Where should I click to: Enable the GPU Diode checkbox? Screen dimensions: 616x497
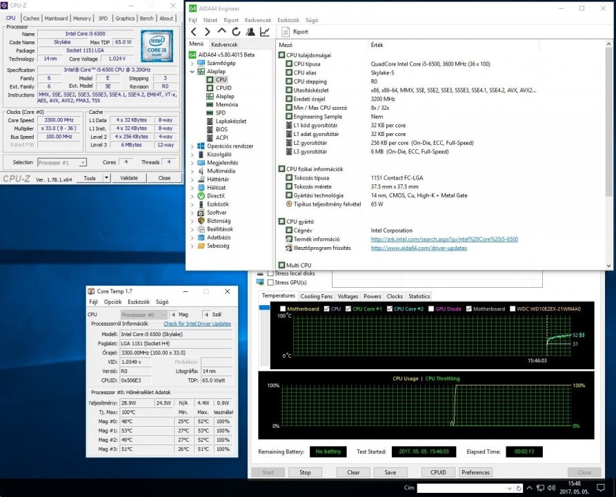pyautogui.click(x=431, y=309)
